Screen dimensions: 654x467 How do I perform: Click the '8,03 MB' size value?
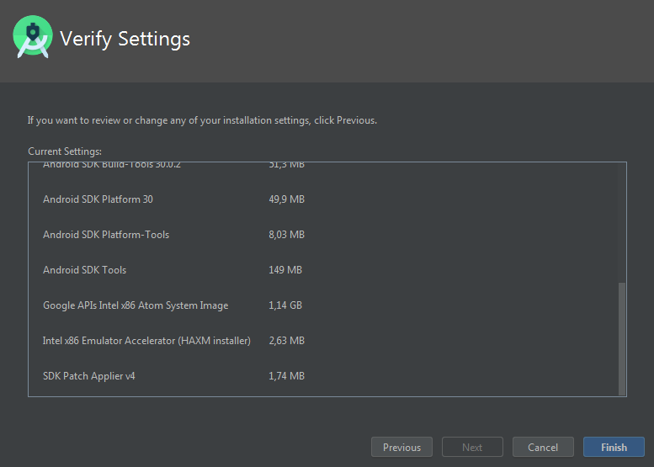286,235
